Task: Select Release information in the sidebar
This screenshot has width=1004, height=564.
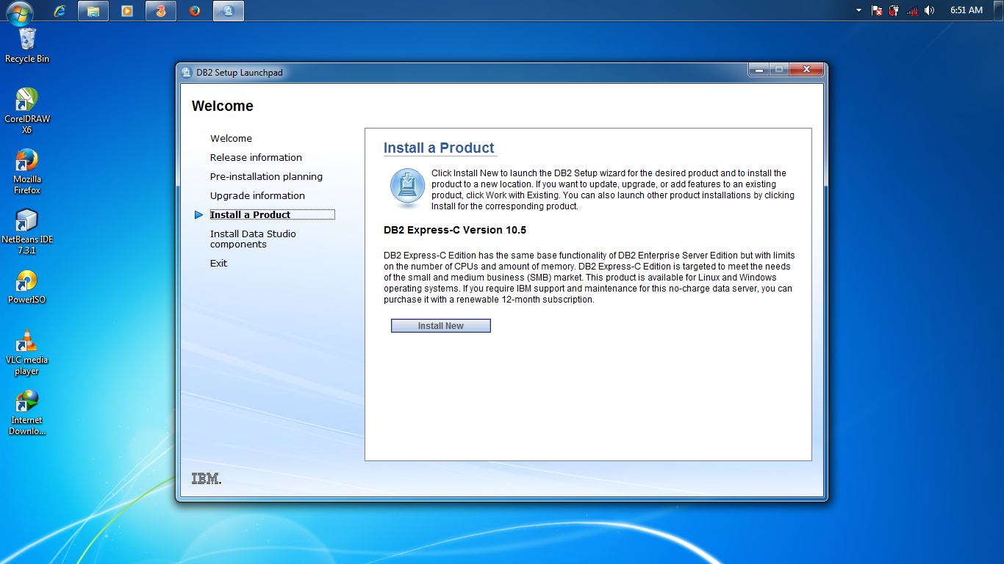Action: 256,157
